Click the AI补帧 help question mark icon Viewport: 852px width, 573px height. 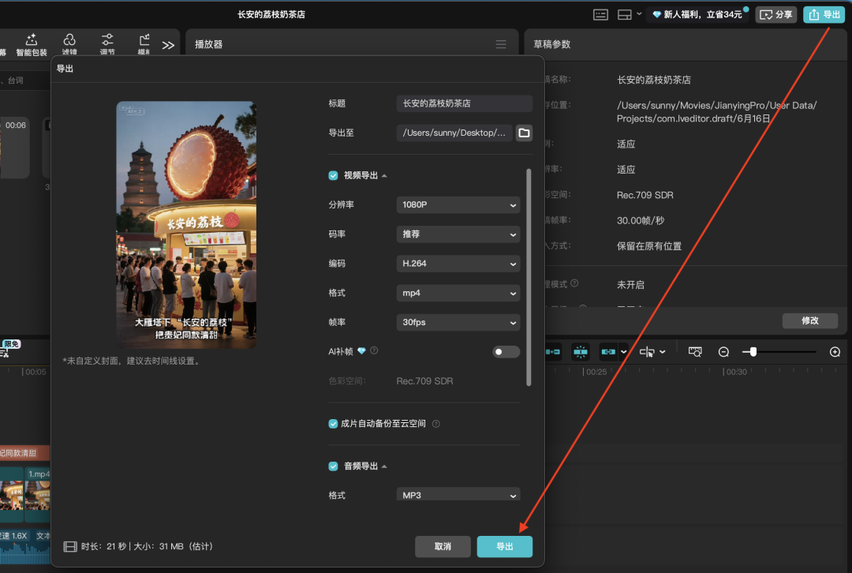tap(374, 351)
